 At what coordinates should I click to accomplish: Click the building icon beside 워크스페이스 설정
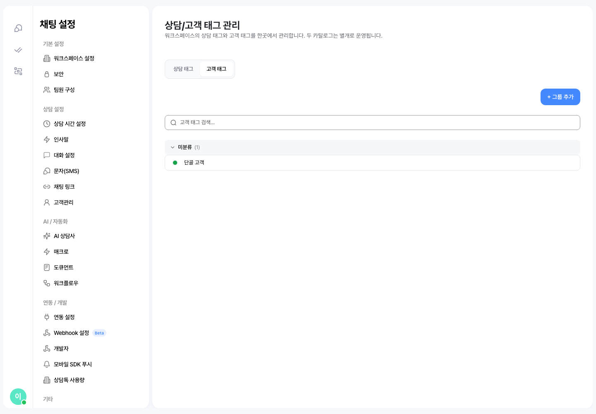click(x=47, y=58)
